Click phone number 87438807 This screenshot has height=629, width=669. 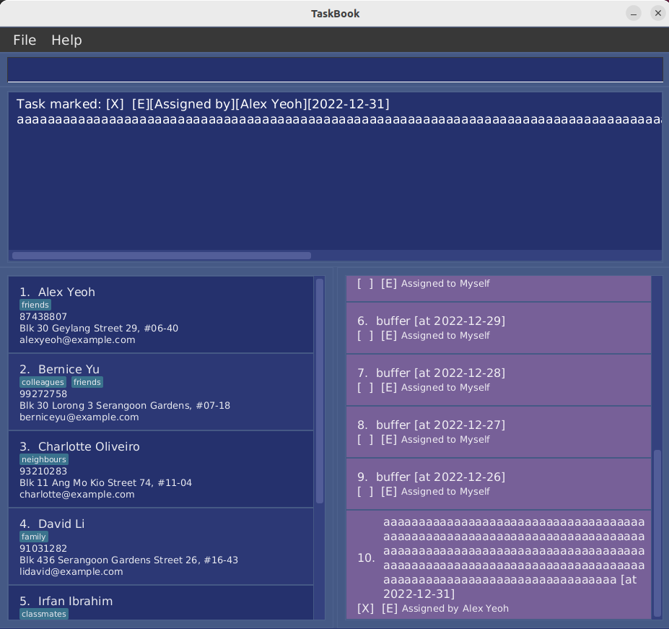[x=43, y=317]
